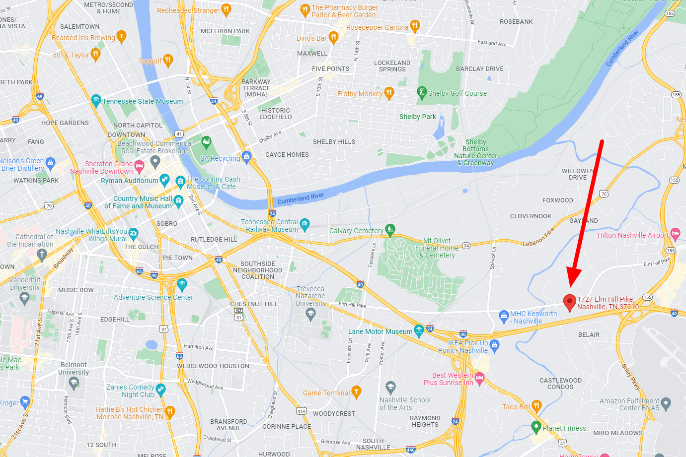The height and width of the screenshot is (457, 686).
Task: Click the Amazon Fulfillment Center BNA5 pin
Action: click(666, 403)
